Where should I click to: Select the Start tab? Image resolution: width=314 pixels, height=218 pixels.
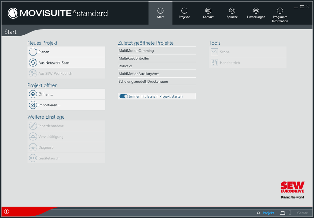(x=160, y=13)
